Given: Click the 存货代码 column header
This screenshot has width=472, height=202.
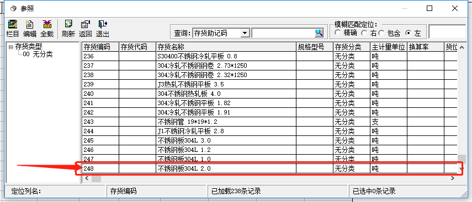Looking at the screenshot, I should click(138, 47).
